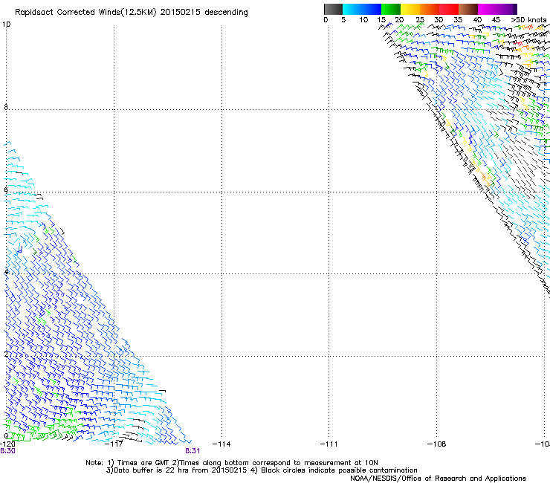Click the latitude axis label '10'
This screenshot has height=483, width=550.
pos(6,25)
